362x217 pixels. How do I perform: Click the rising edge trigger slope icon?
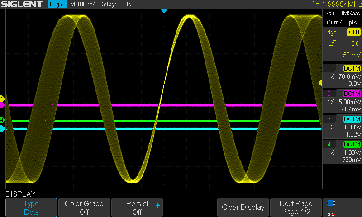point(332,43)
